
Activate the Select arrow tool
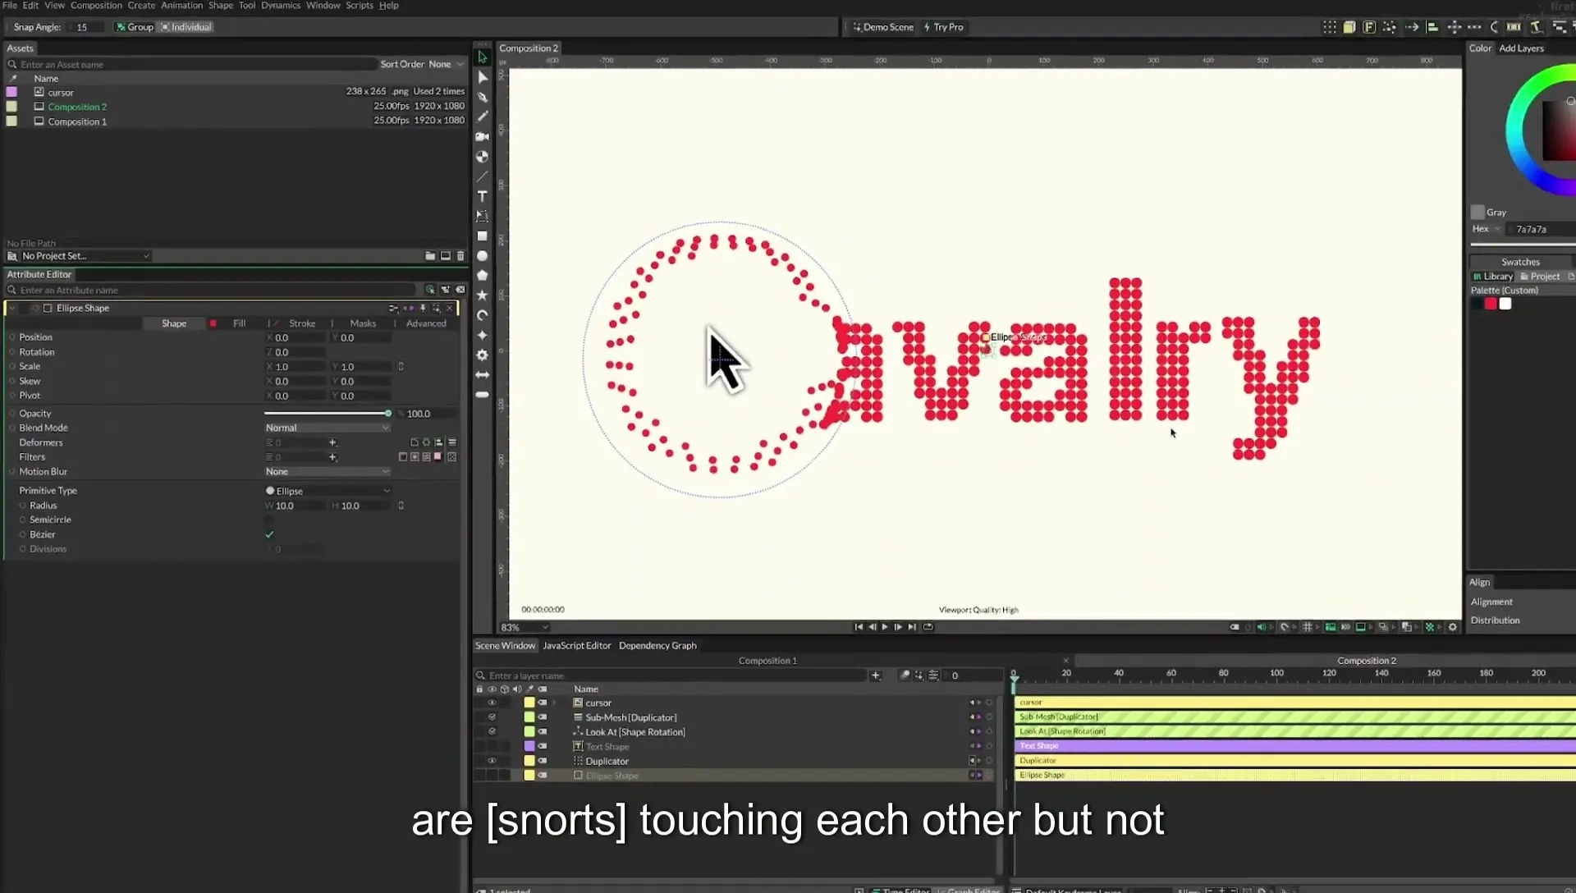483,57
